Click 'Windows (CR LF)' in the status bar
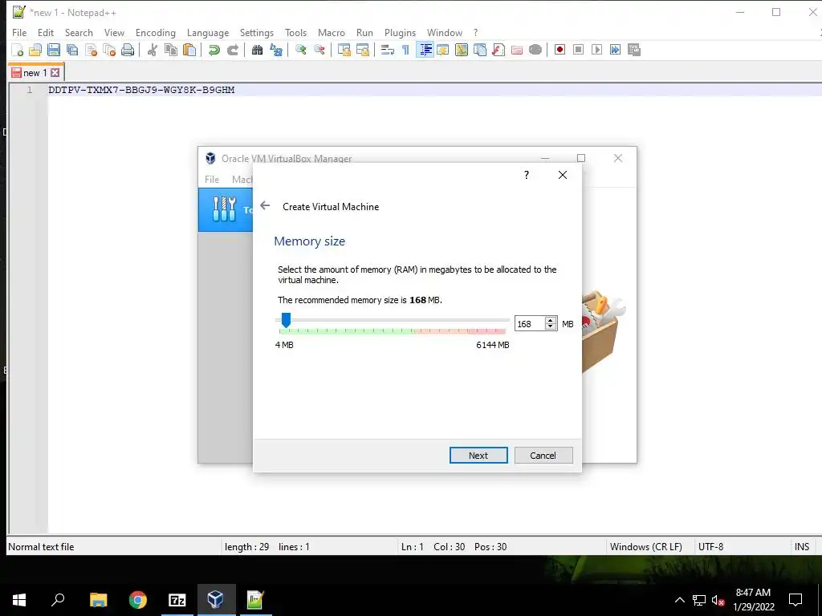 click(x=646, y=546)
